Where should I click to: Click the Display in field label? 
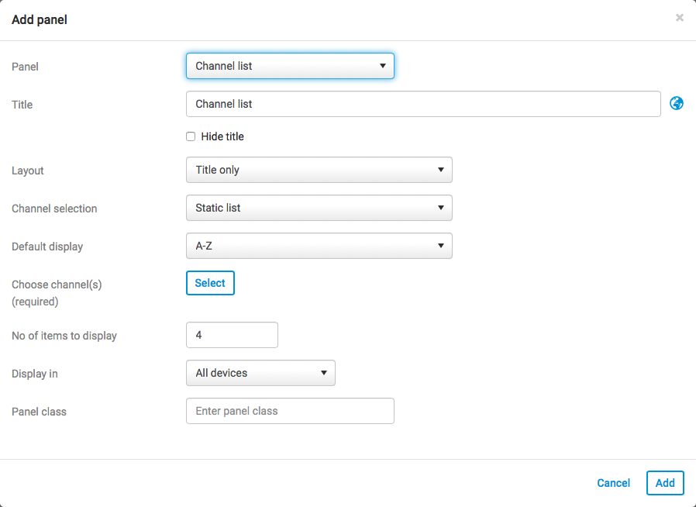[x=35, y=374]
